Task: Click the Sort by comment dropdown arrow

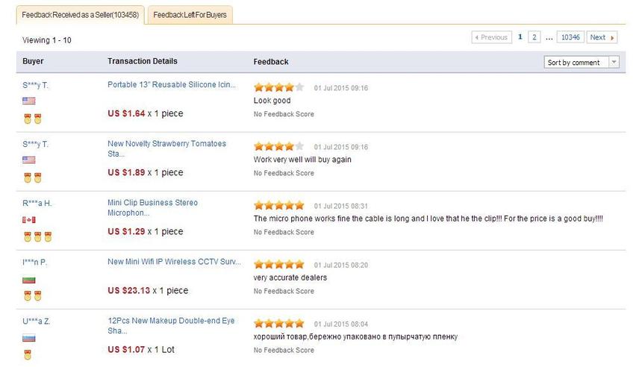Action: tap(614, 63)
